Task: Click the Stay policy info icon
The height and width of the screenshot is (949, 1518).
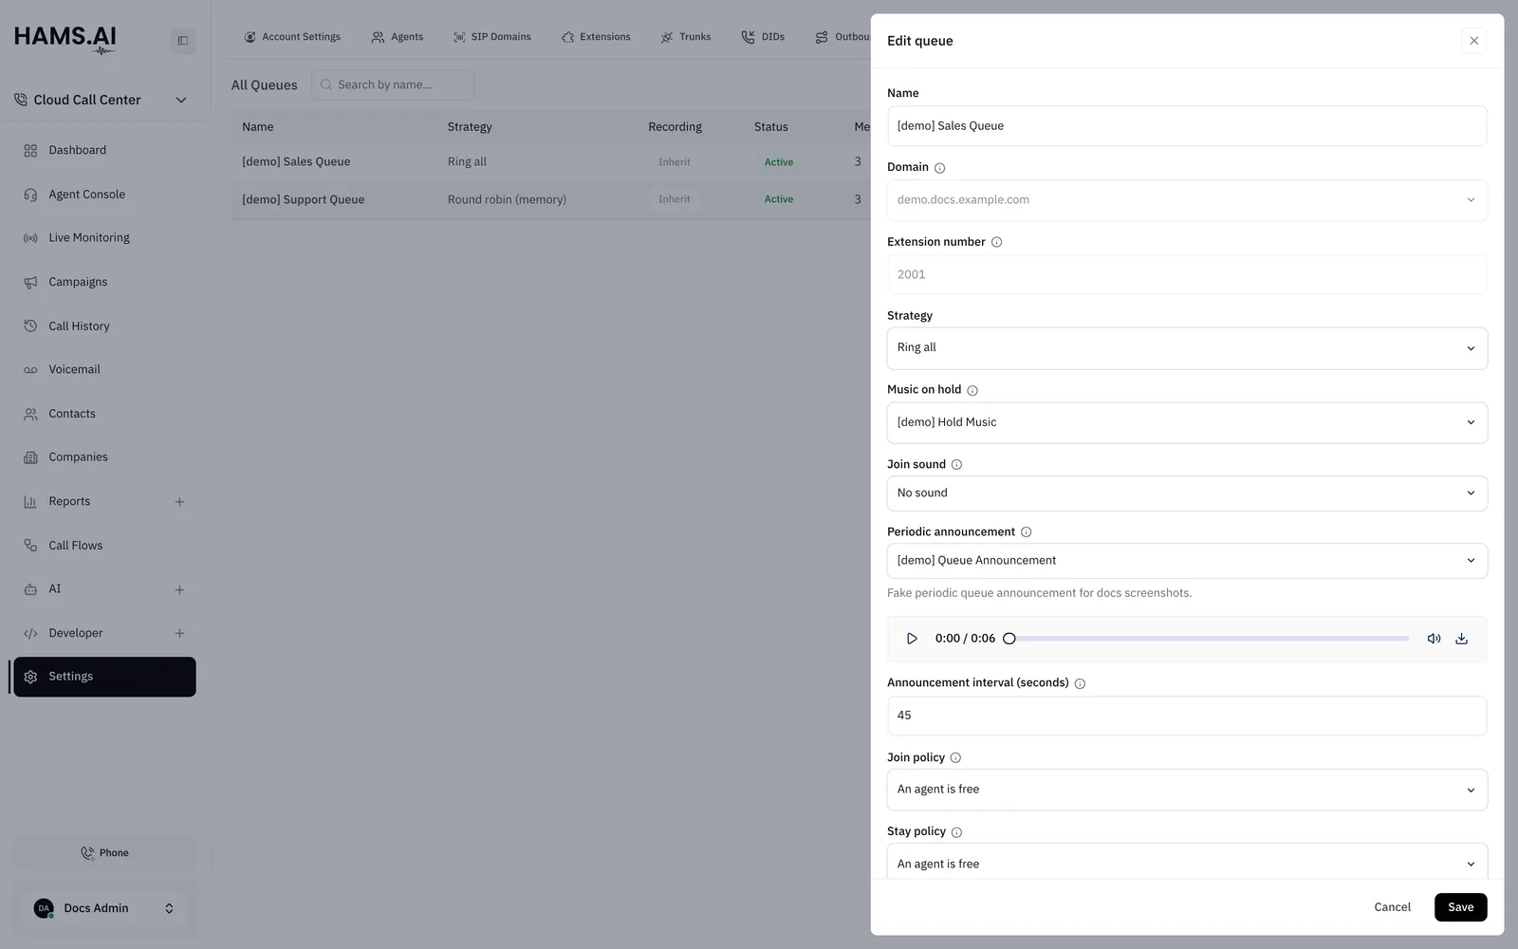Action: pyautogui.click(x=956, y=832)
